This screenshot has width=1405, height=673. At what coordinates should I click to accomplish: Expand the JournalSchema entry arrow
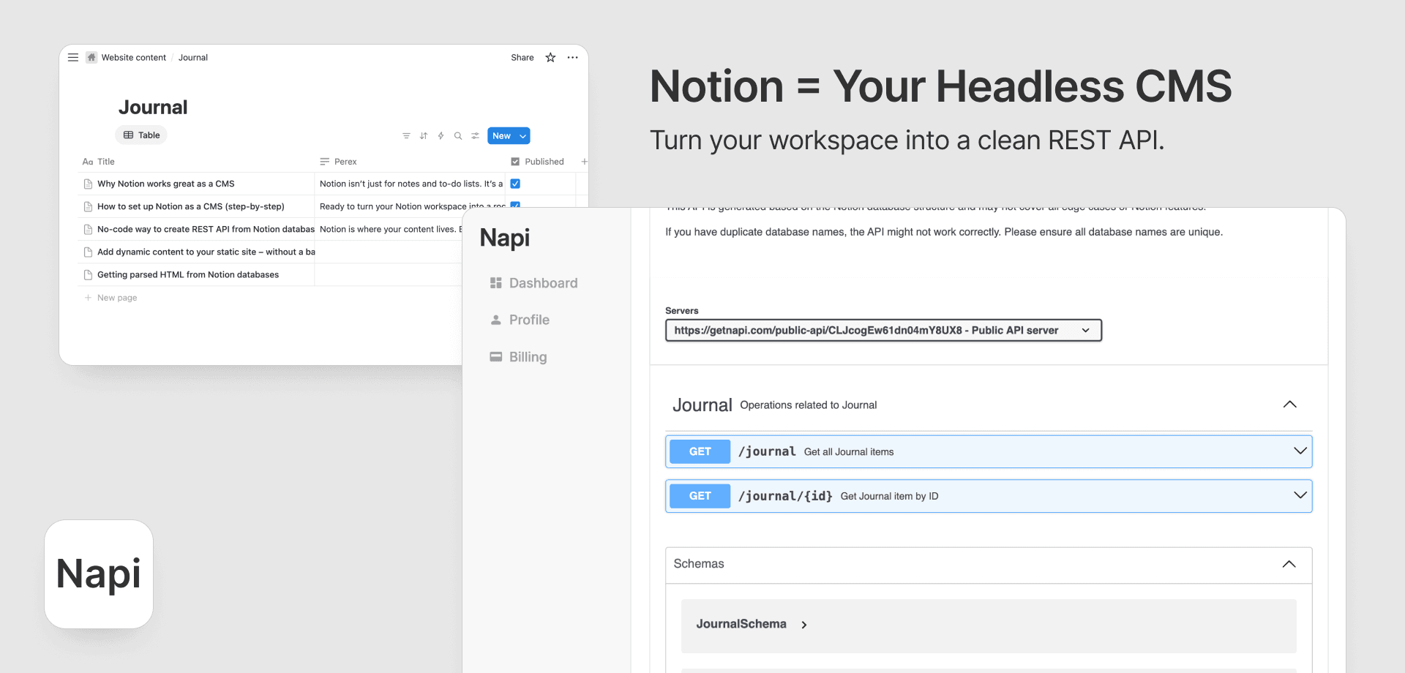click(x=804, y=625)
